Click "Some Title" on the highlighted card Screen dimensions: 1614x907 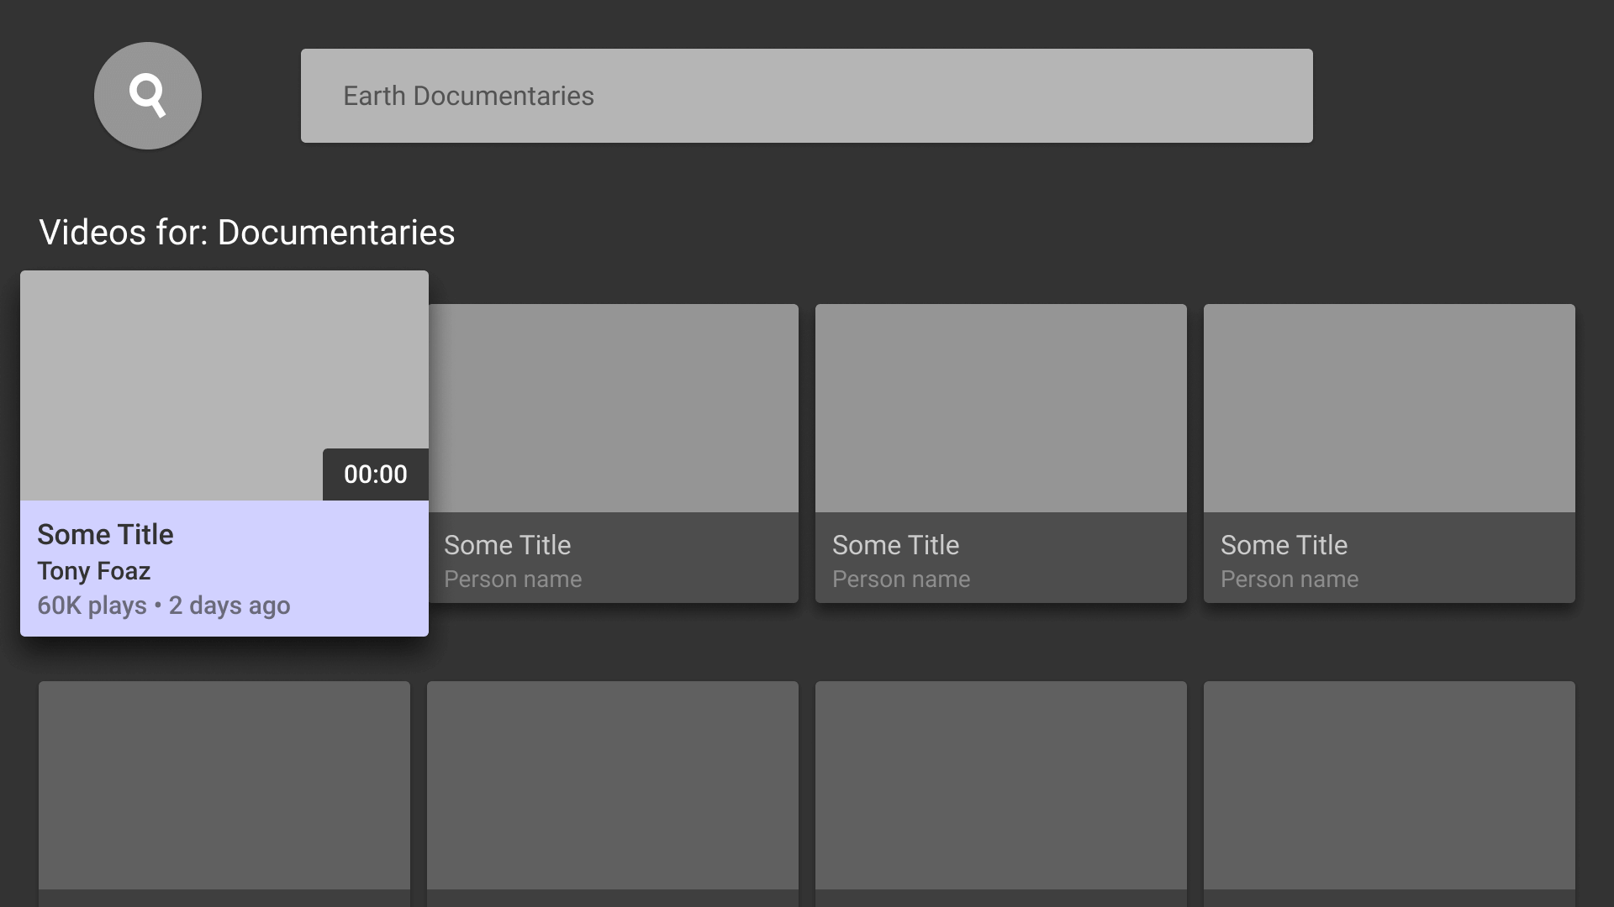(x=105, y=535)
